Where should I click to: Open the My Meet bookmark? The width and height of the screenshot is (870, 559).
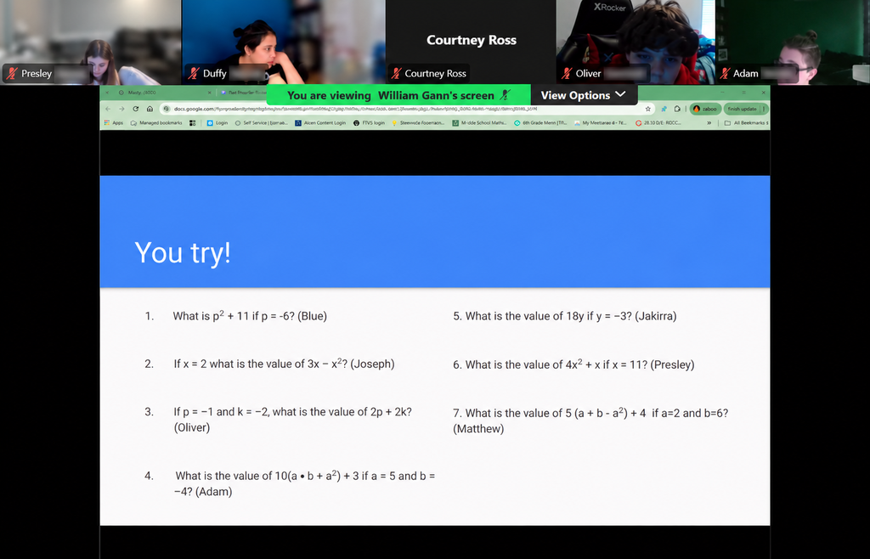[x=601, y=123]
